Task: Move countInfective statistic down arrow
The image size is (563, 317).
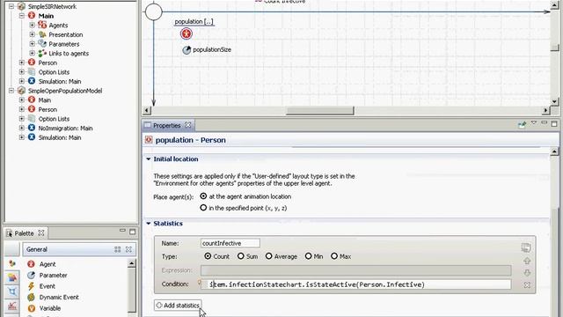Action: [x=527, y=273]
